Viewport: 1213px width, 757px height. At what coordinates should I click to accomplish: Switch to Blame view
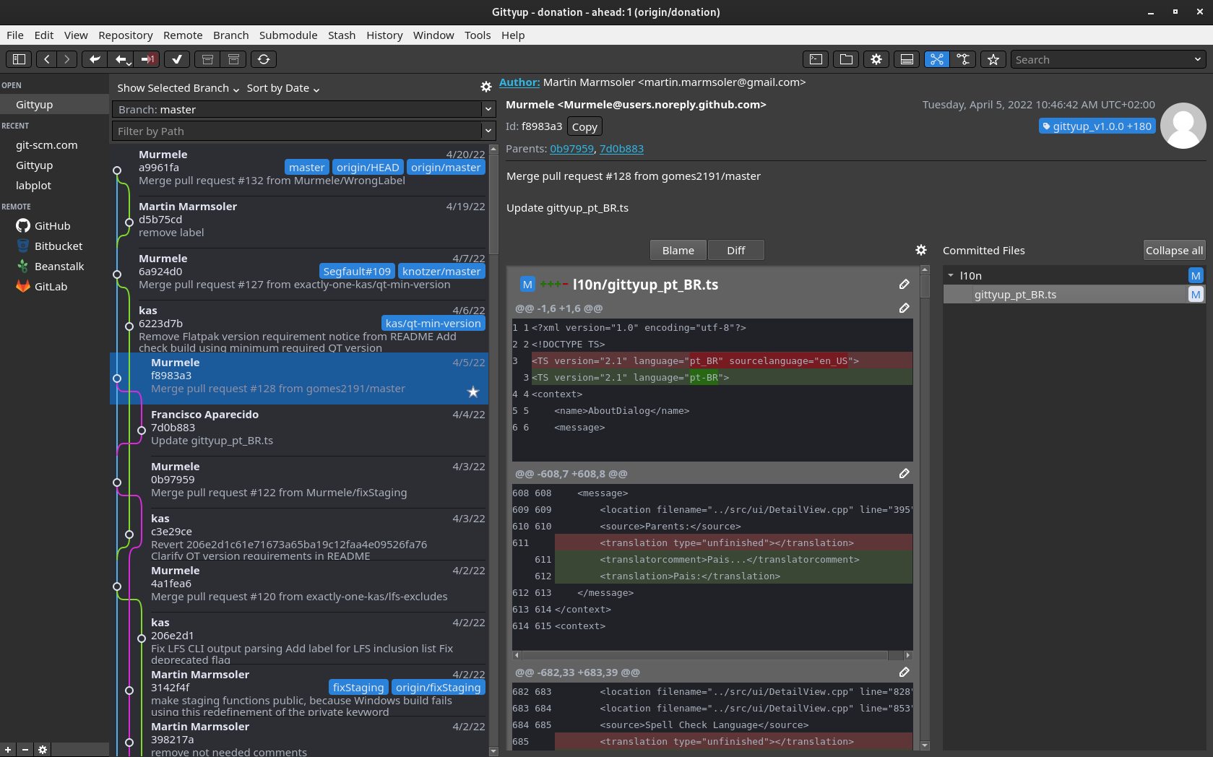[x=678, y=250]
